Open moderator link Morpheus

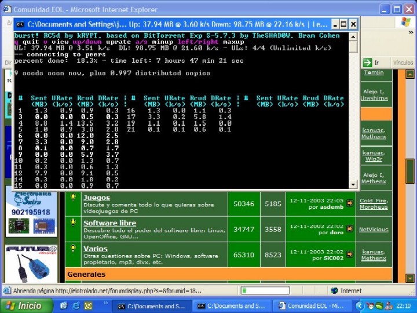point(374,207)
